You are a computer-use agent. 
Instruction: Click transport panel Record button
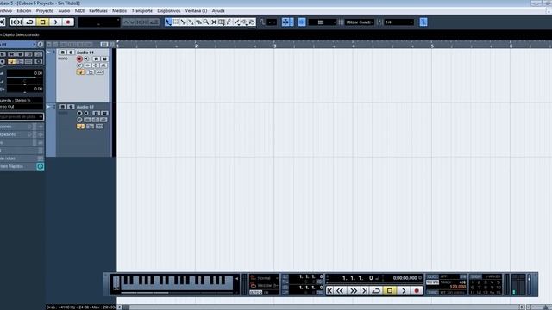[417, 291]
